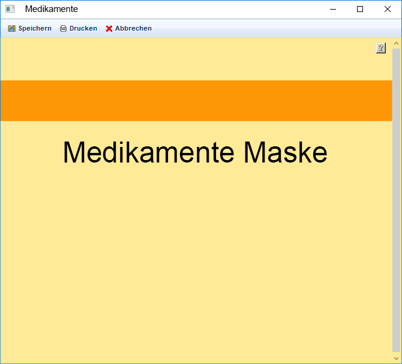Close the Medikamente window

click(x=388, y=9)
